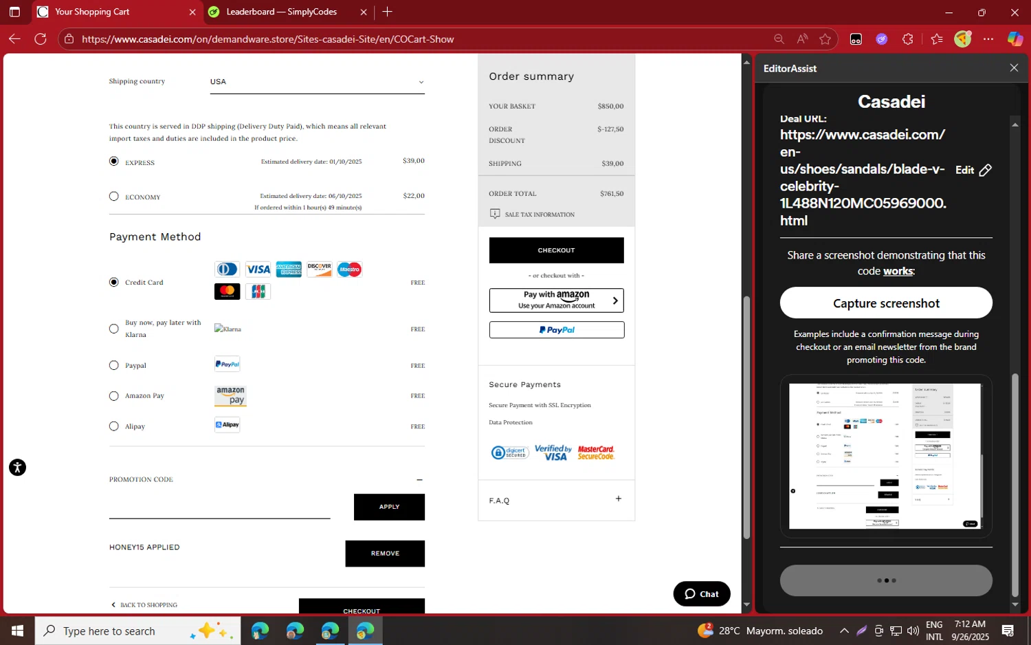Viewport: 1031px width, 645px height.
Task: Click the zoom magnifier icon in address bar
Action: [779, 39]
